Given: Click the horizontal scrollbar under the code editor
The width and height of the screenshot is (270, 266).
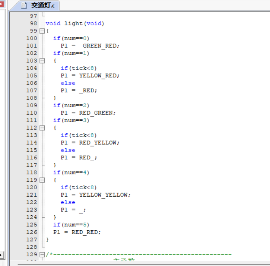Looking at the screenshot, I should click(144, 264).
